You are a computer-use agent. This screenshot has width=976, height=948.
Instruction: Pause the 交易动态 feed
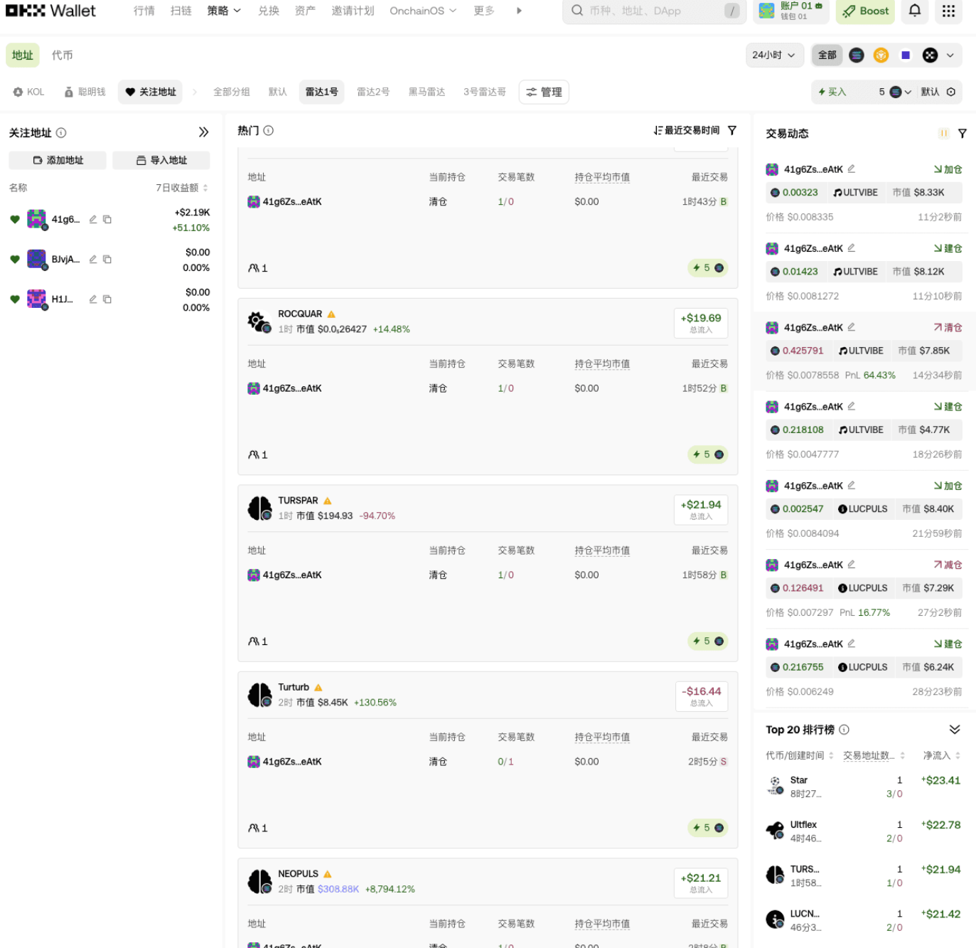[x=943, y=134]
